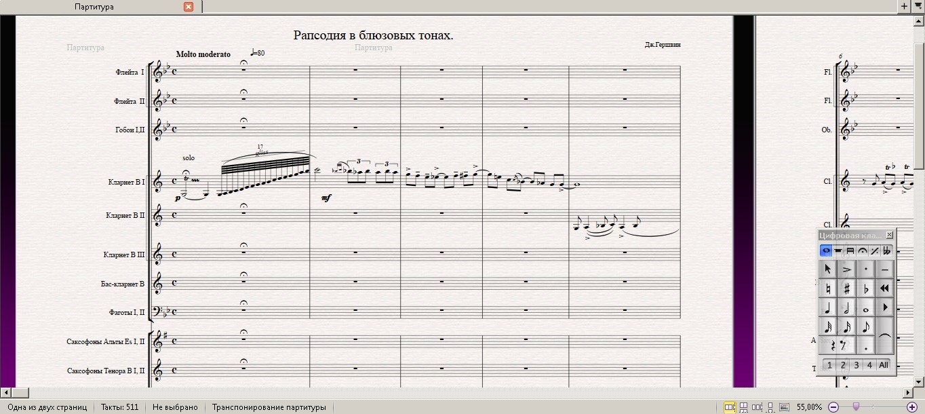Select the 'Кларнет B I' staff name
The height and width of the screenshot is (414, 925).
[x=126, y=182]
